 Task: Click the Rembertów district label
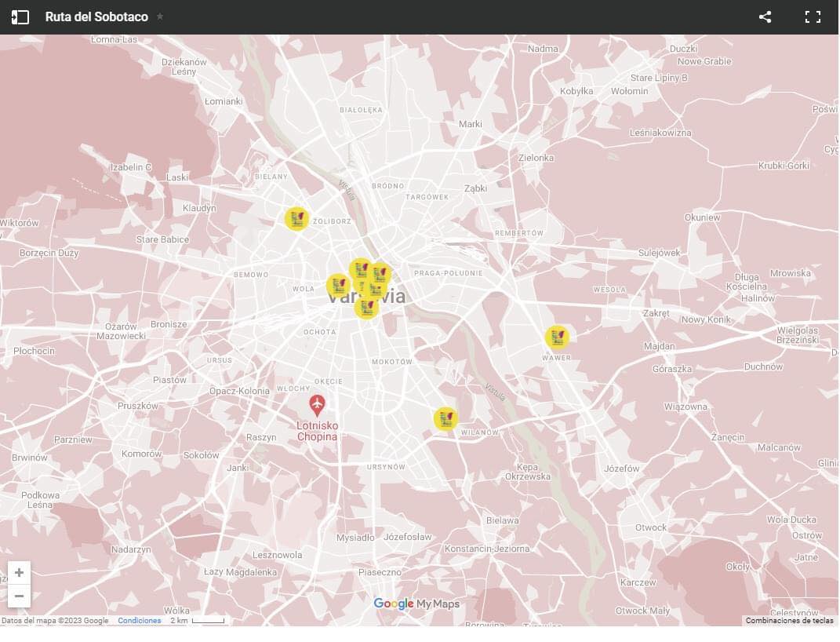(x=518, y=233)
